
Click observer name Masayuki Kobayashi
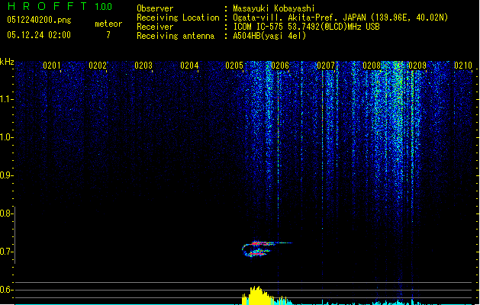tap(274, 8)
